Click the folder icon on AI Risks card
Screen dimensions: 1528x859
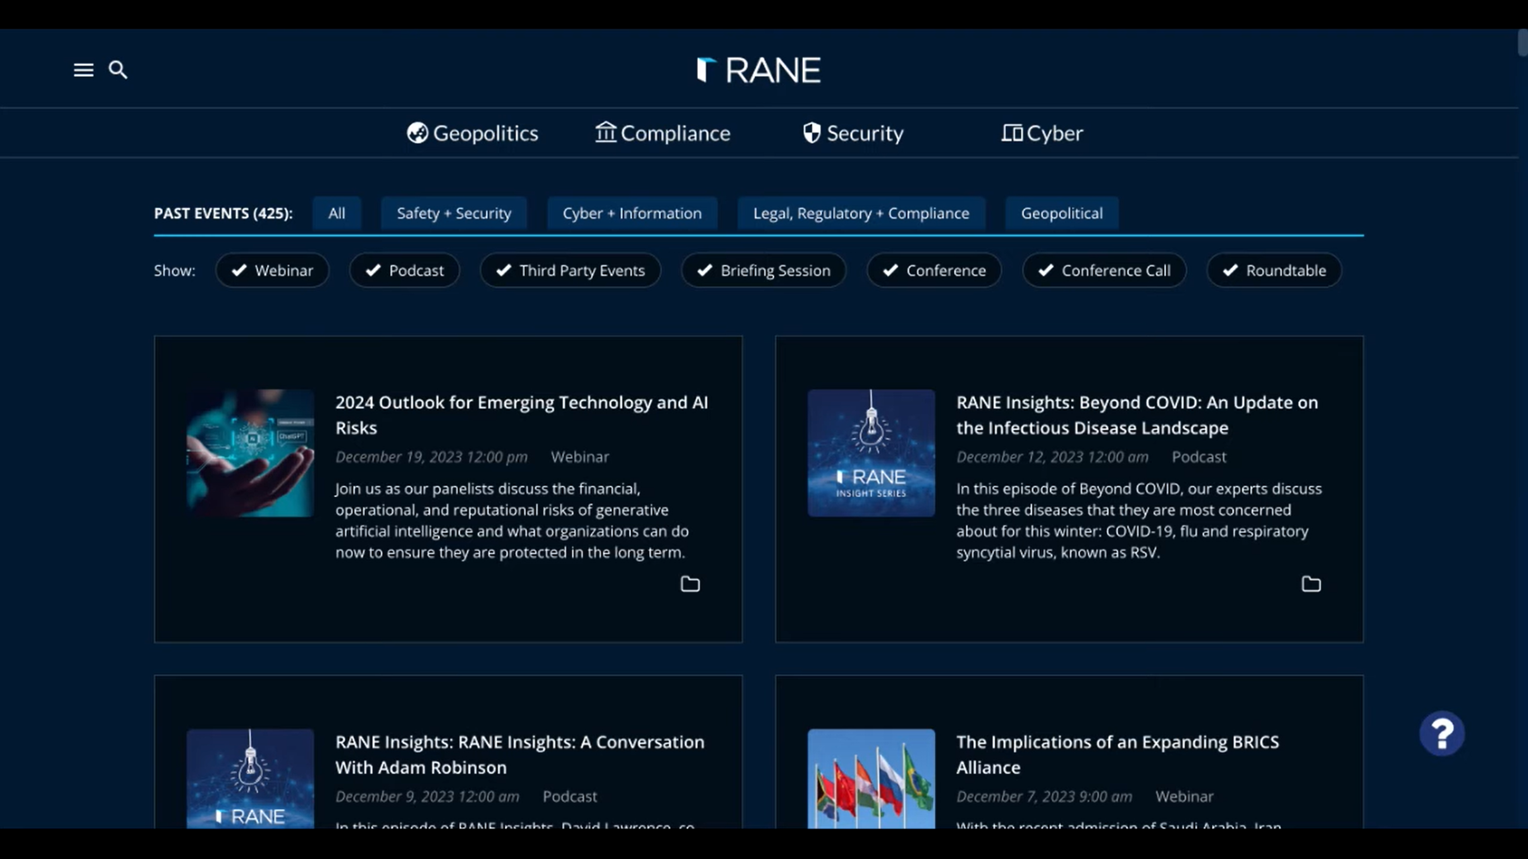[x=690, y=584]
